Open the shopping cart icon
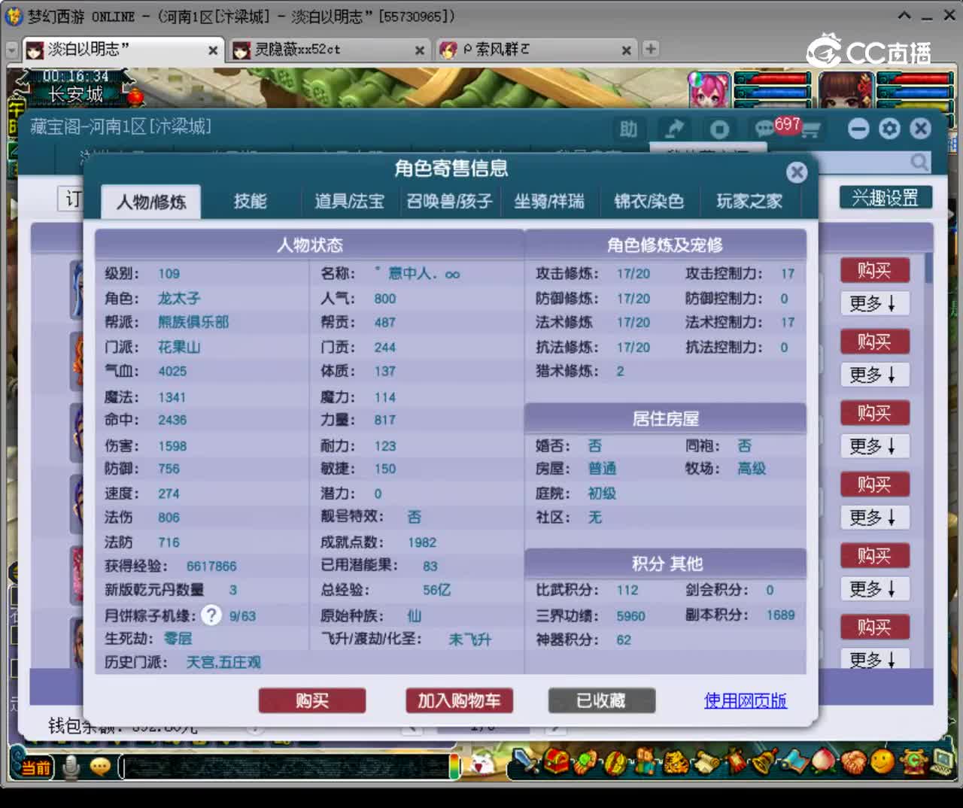963x808 pixels. click(x=810, y=130)
